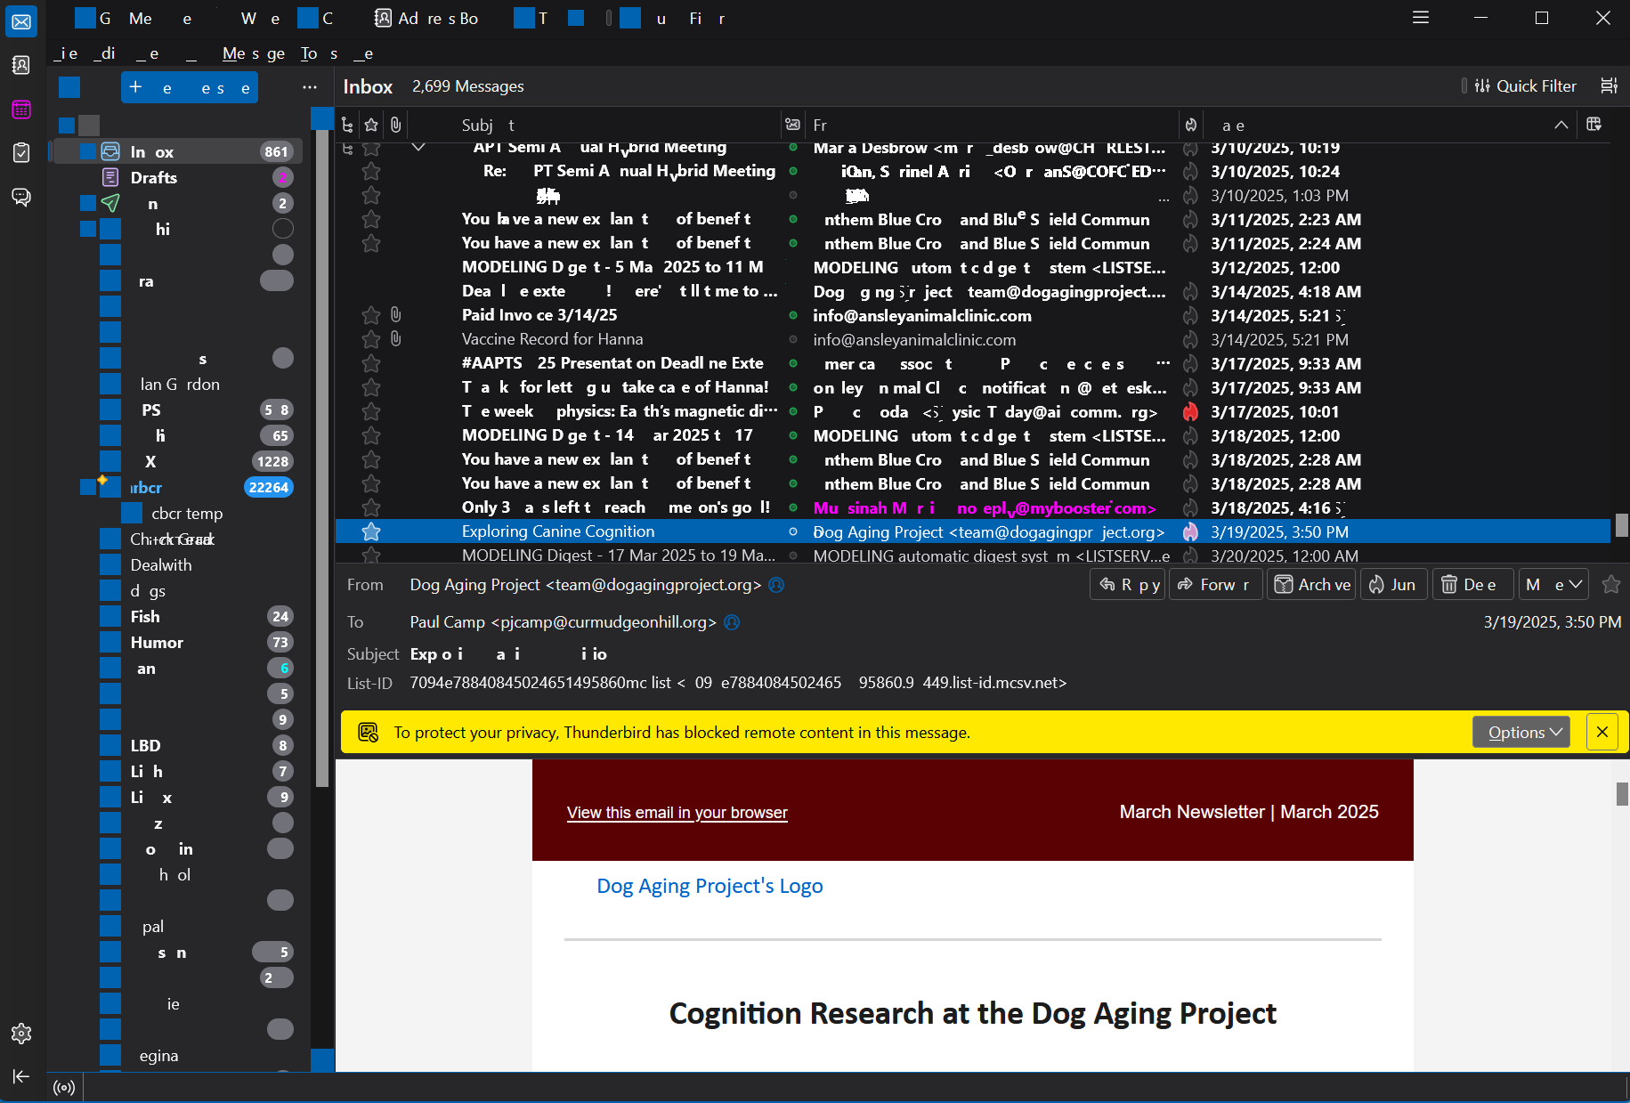Select the Fish folder
This screenshot has width=1630, height=1103.
coord(178,616)
